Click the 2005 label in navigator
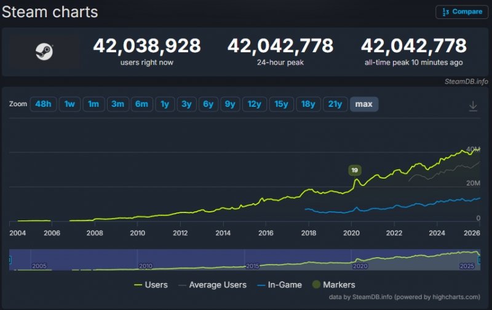The height and width of the screenshot is (310, 492). click(39, 266)
